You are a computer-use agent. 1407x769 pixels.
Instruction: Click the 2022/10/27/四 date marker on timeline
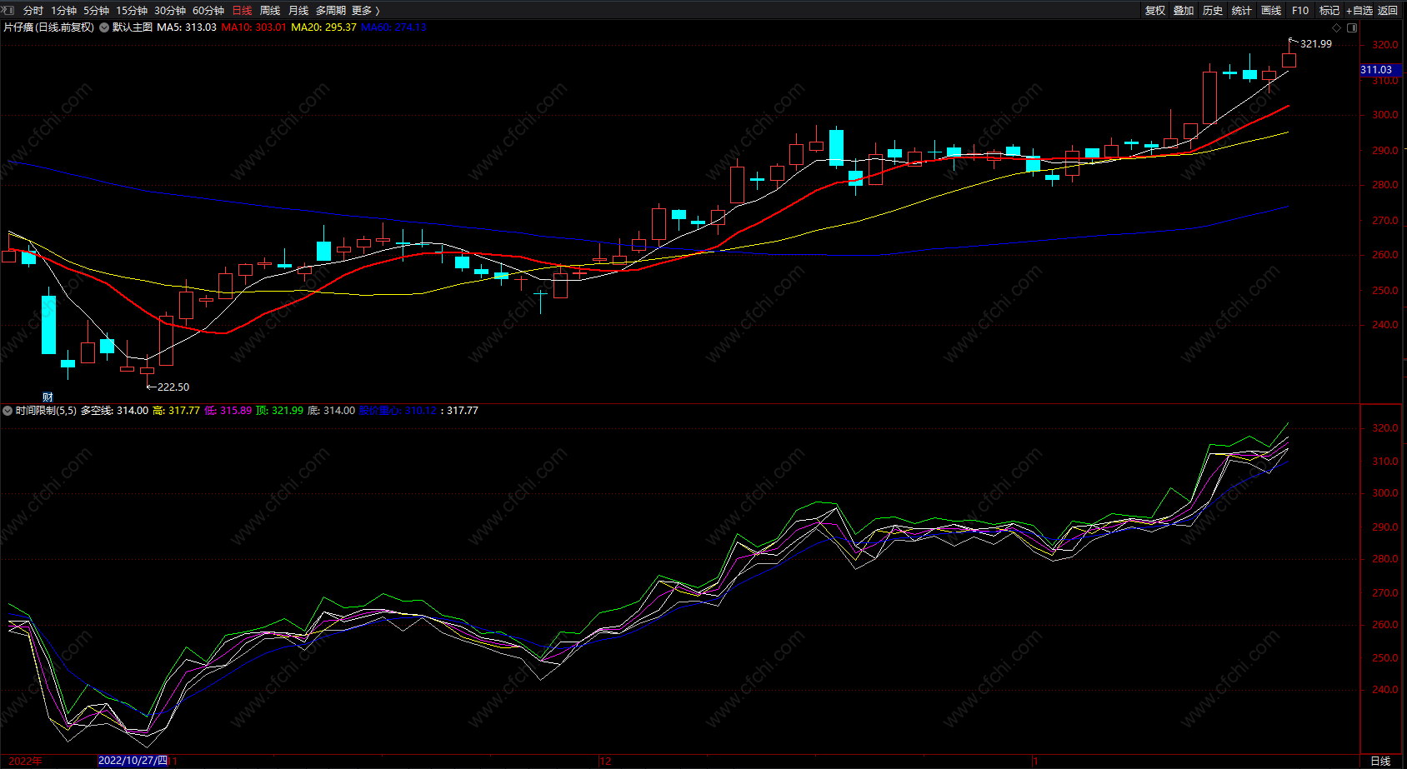[x=133, y=761]
